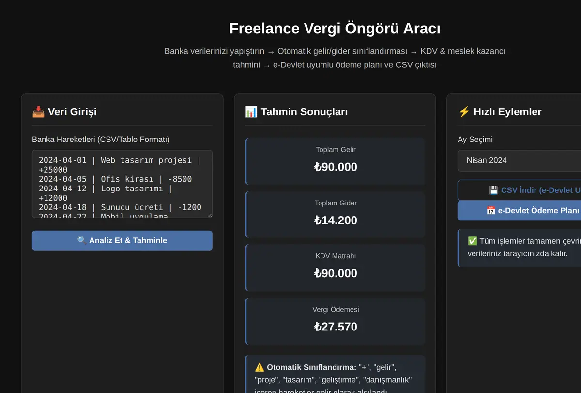Click the warning triangle icon by Otomatik Sınıflandırma
581x393 pixels.
point(260,367)
